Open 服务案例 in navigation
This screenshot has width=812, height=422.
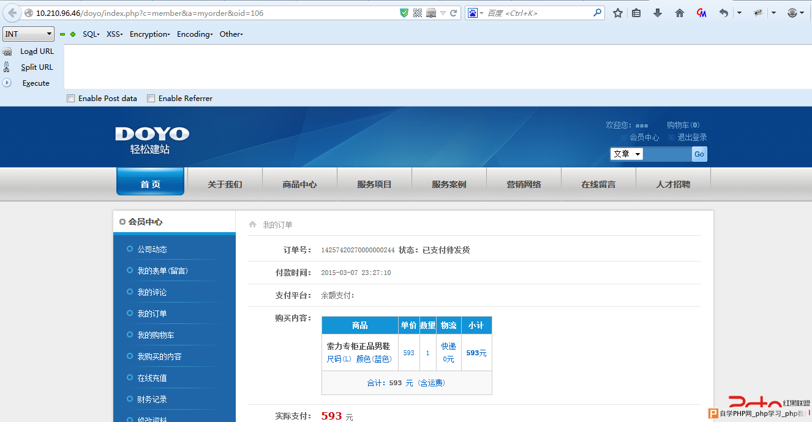click(449, 184)
